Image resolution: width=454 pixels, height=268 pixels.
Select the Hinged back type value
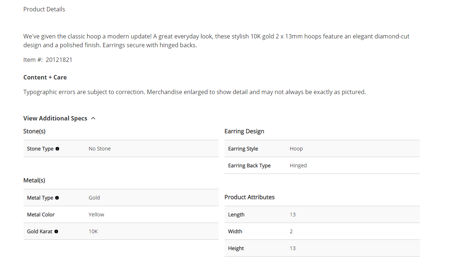[x=298, y=165]
